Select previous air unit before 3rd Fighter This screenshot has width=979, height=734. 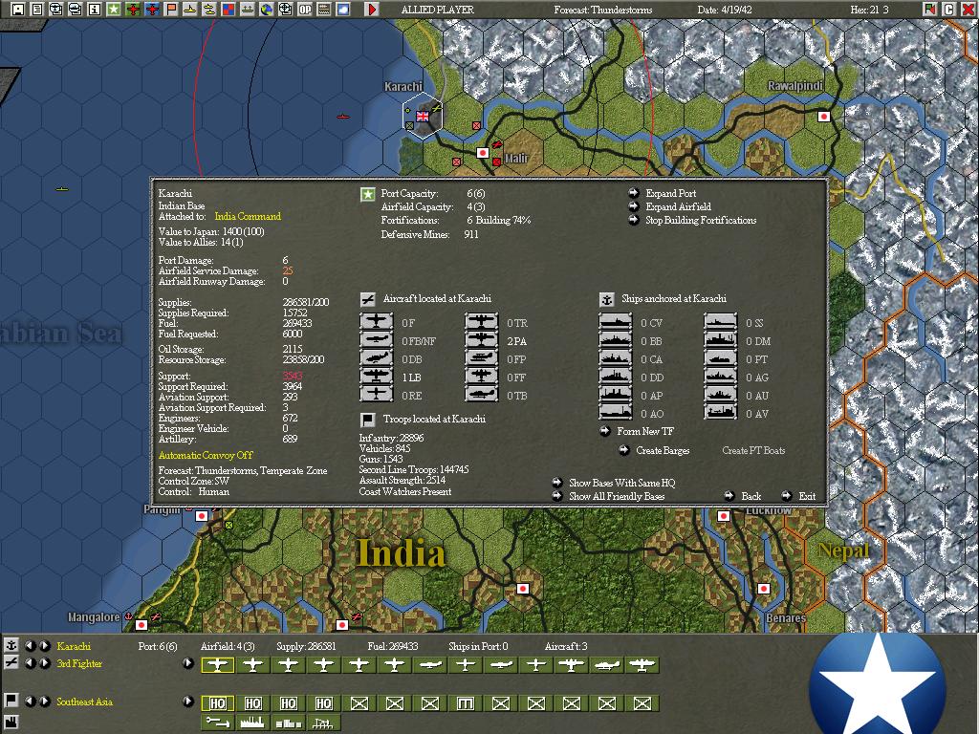click(x=30, y=663)
